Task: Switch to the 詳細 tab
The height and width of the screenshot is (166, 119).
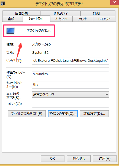Action: (98, 13)
